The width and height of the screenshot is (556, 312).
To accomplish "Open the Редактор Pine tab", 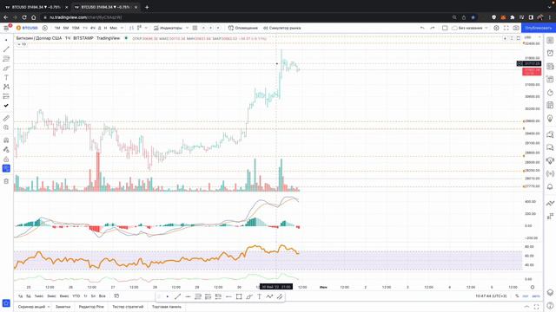I will [91, 307].
